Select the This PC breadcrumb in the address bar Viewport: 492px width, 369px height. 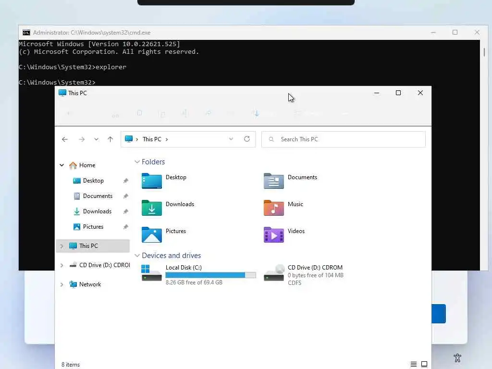[152, 139]
